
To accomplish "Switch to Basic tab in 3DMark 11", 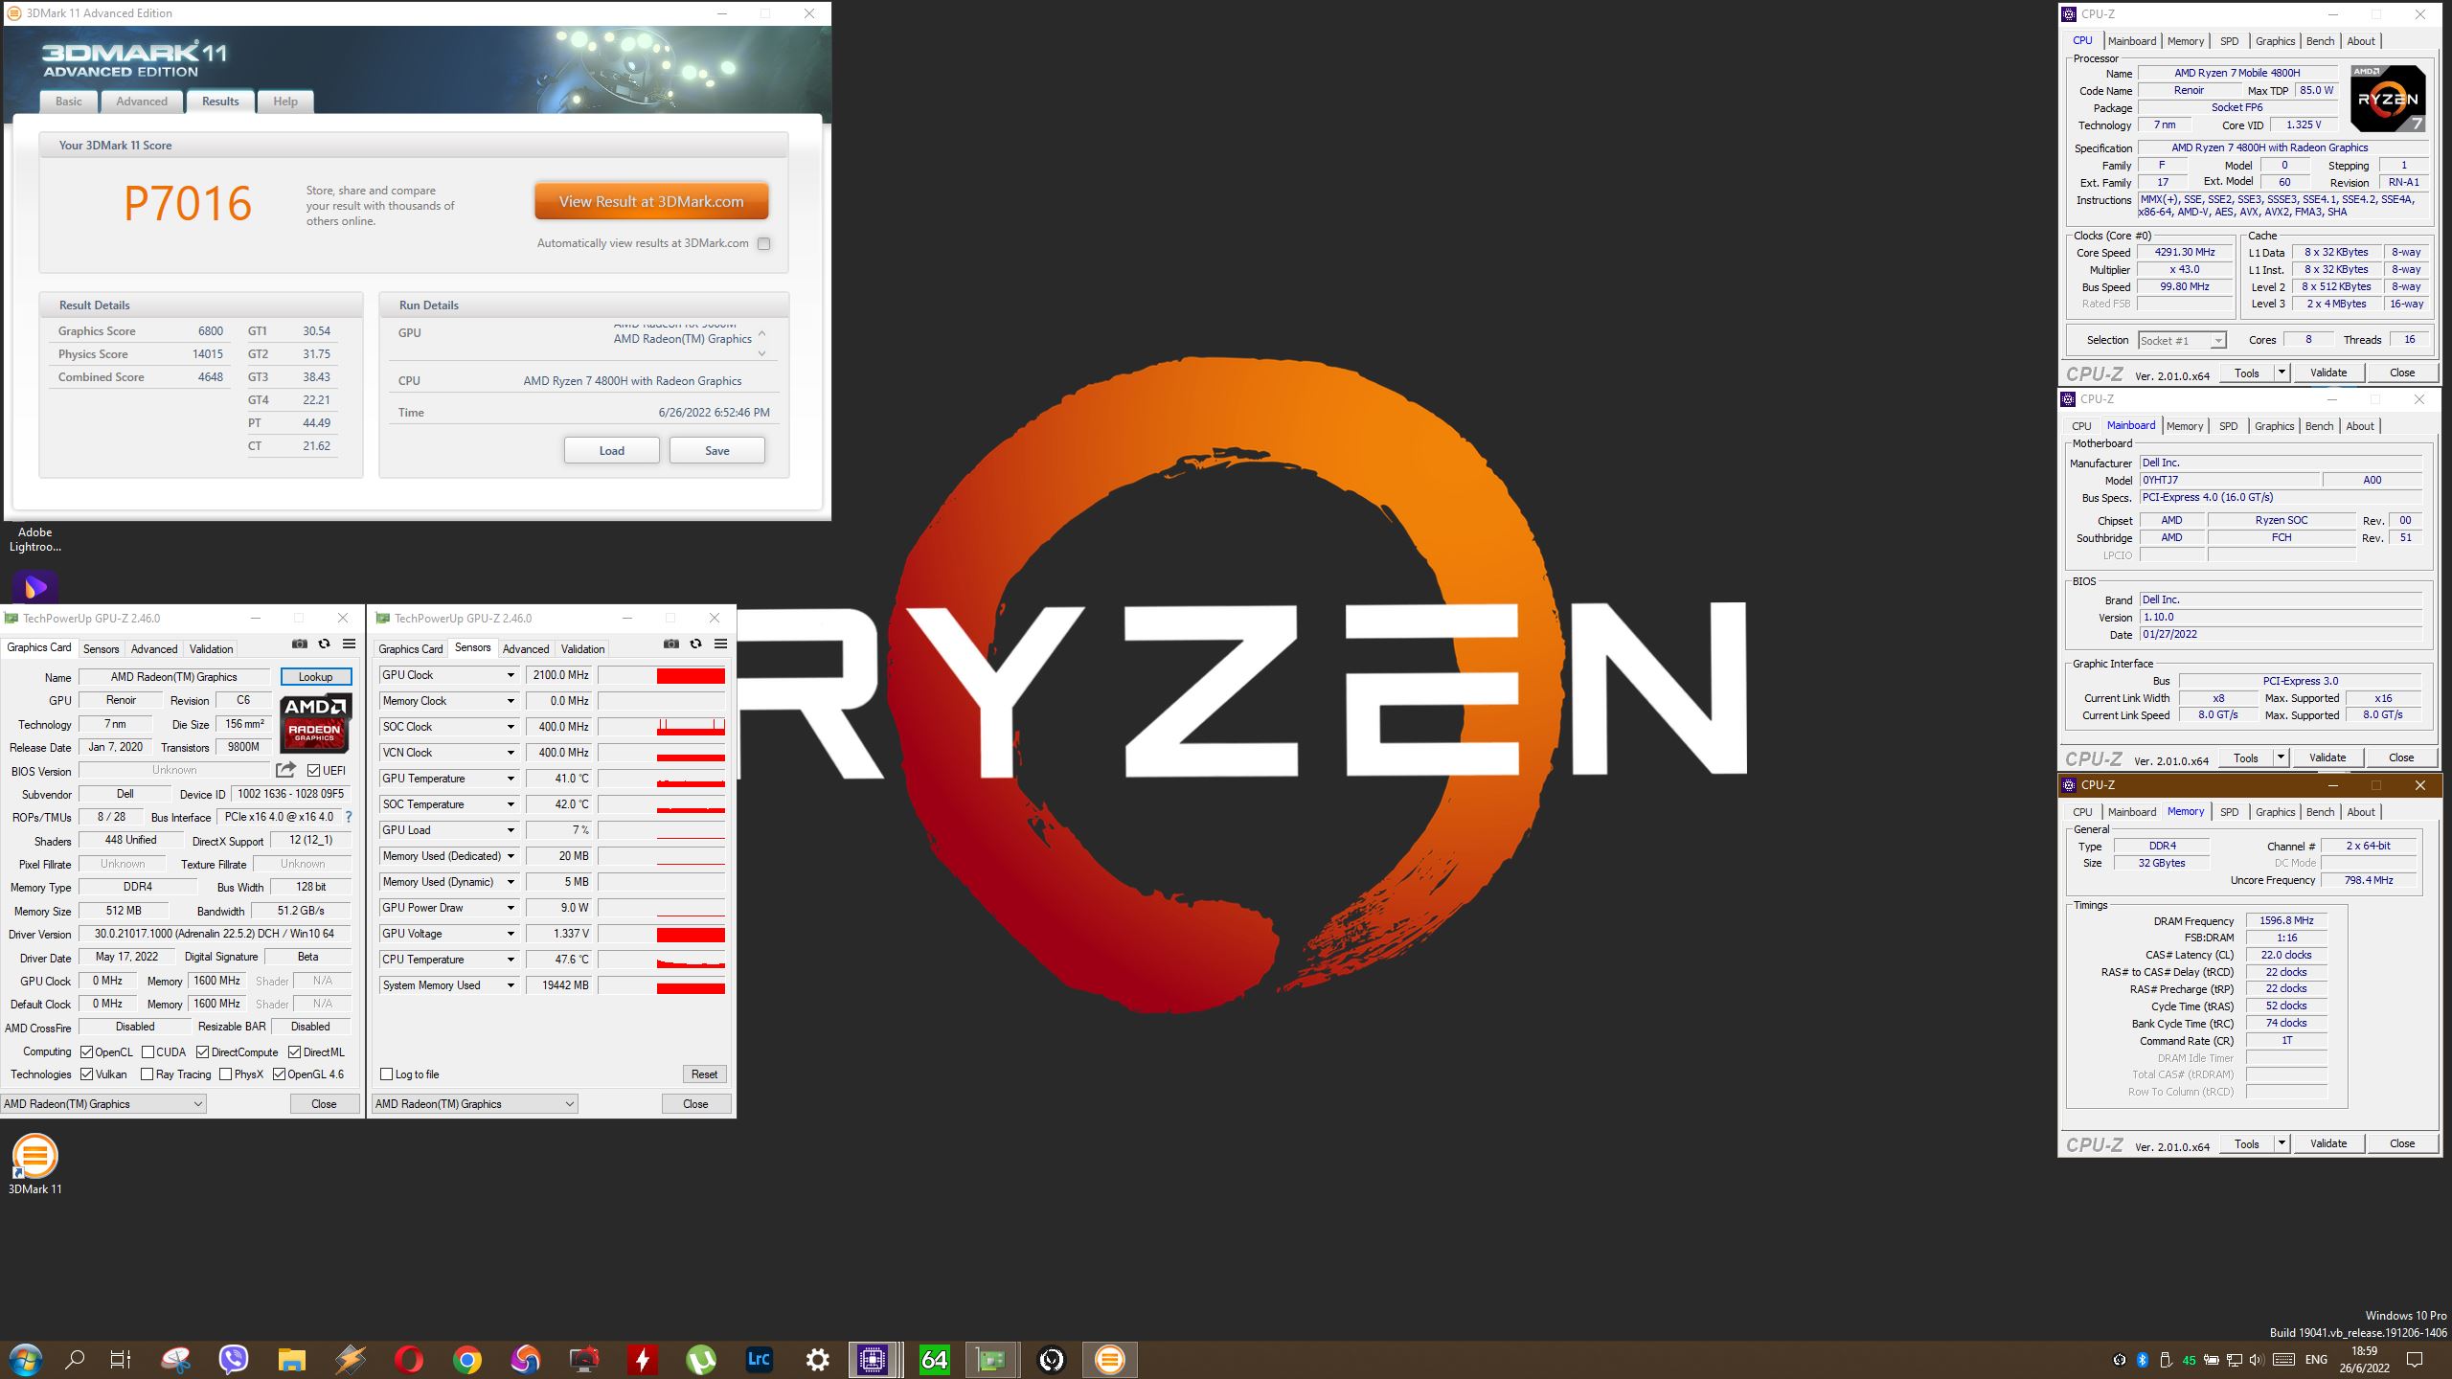I will pos(69,102).
